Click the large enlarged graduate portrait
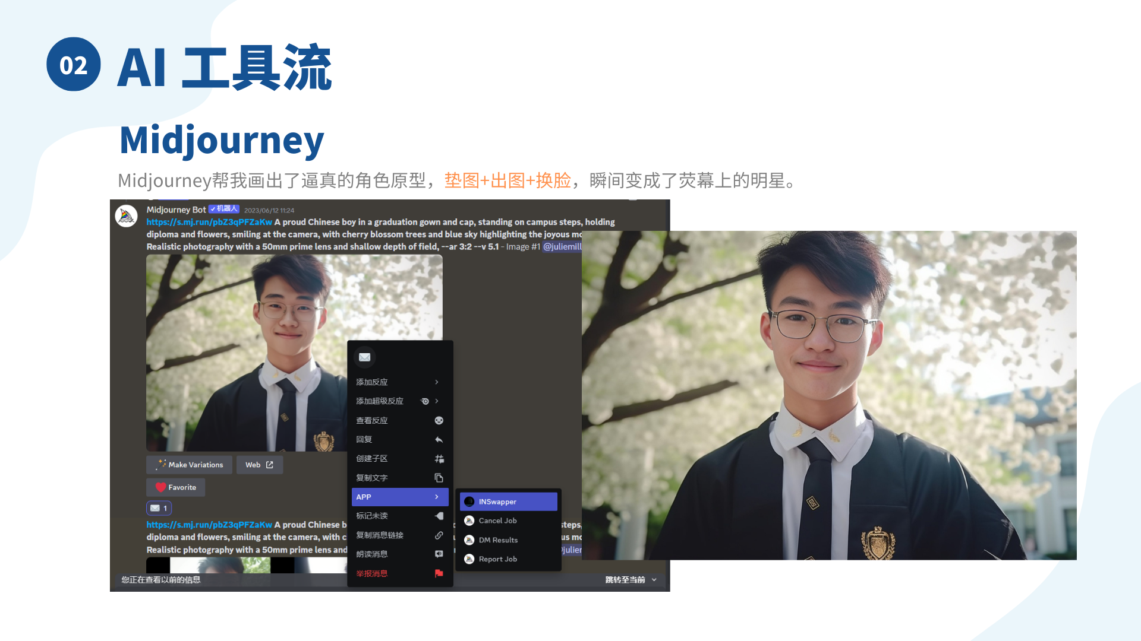The height and width of the screenshot is (641, 1141). [x=829, y=395]
